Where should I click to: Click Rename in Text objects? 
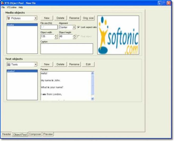coord(74,64)
